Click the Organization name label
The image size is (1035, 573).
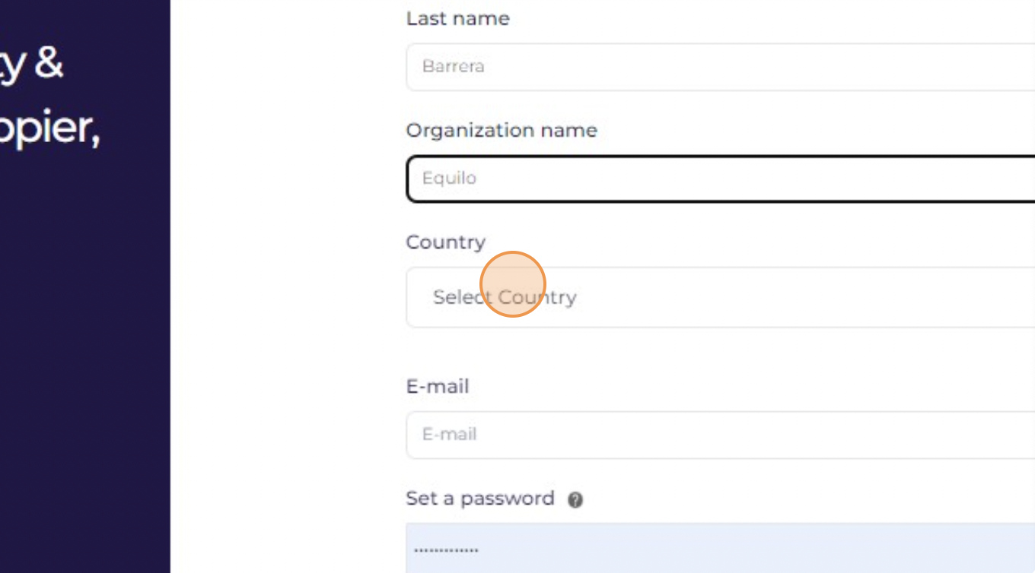[x=502, y=130]
